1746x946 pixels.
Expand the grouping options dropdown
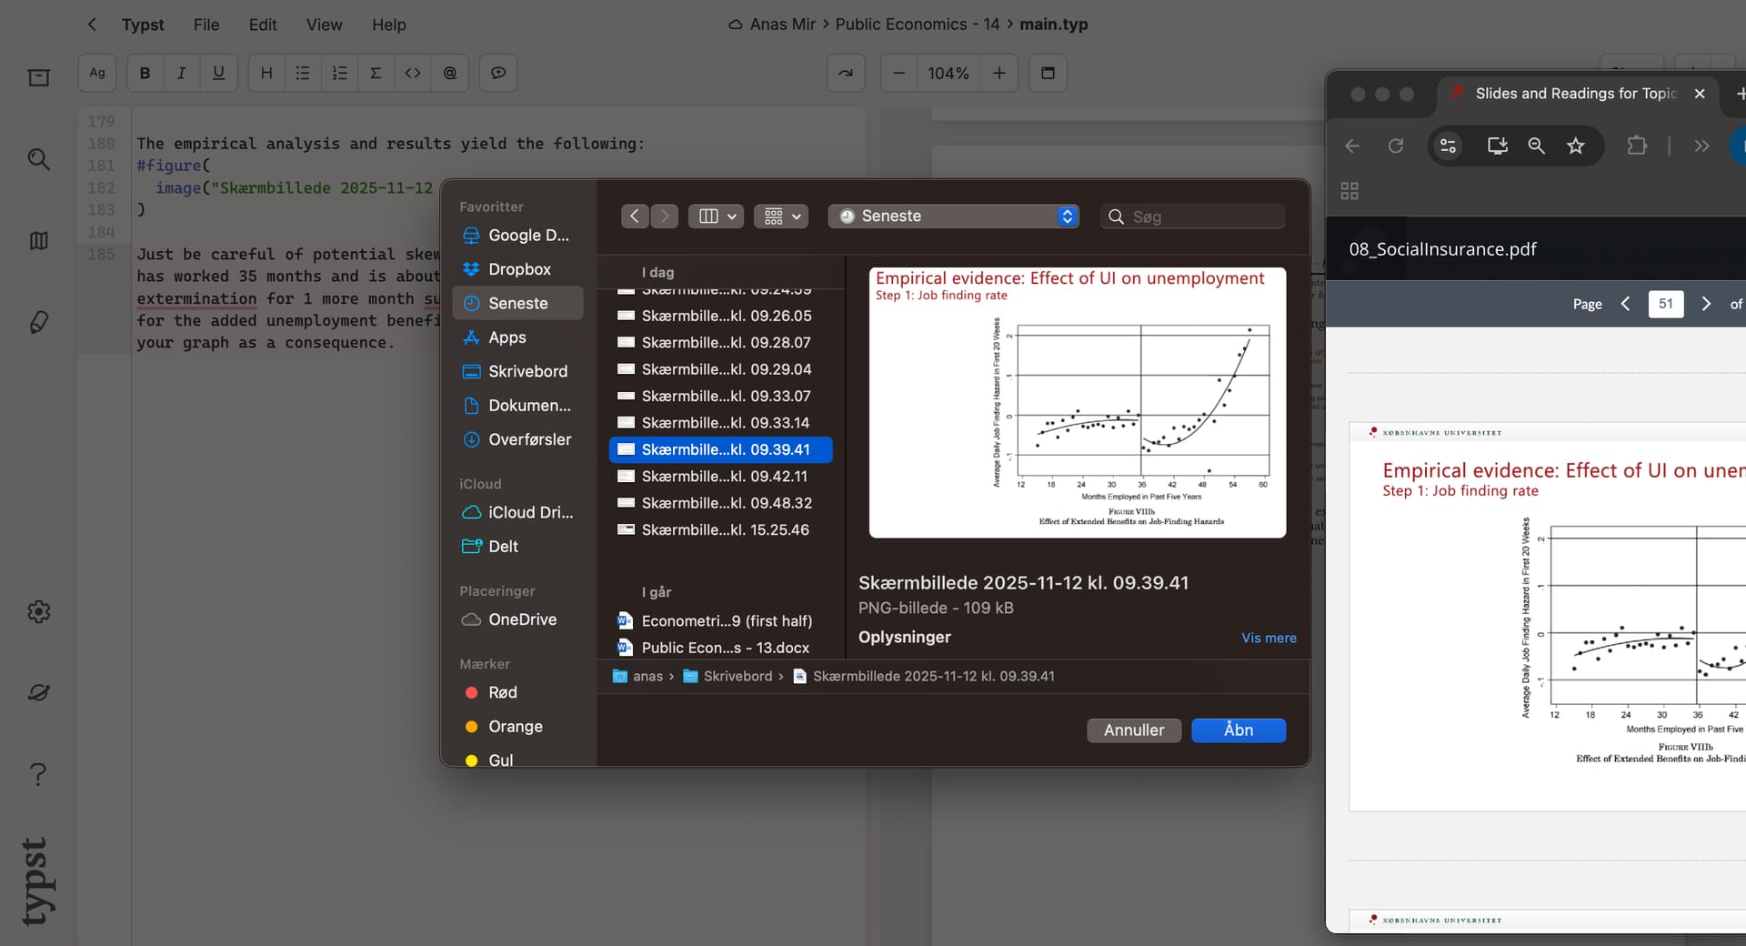(781, 216)
